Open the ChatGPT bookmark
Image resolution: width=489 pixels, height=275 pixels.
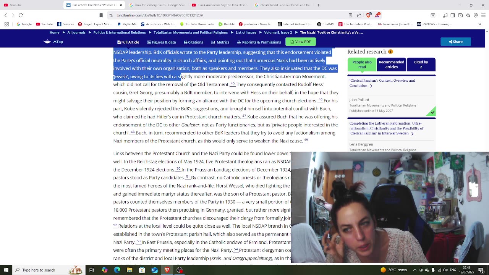point(325,24)
